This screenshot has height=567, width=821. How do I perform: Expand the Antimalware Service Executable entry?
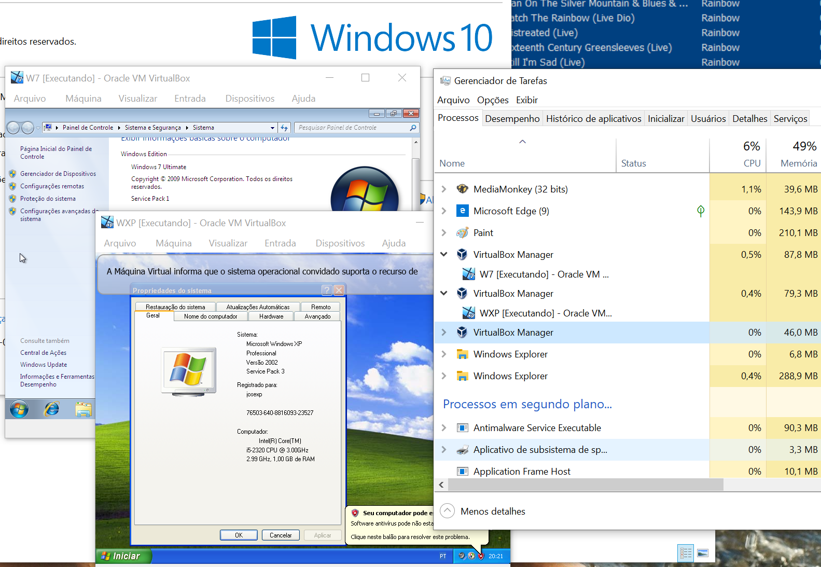coord(444,428)
